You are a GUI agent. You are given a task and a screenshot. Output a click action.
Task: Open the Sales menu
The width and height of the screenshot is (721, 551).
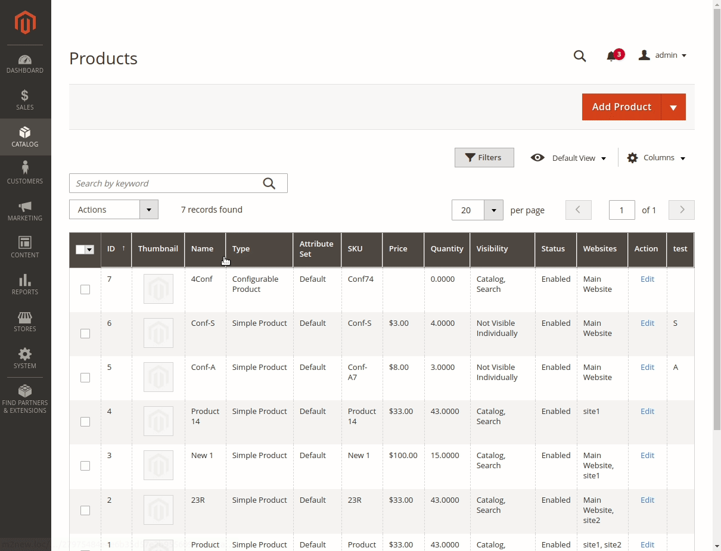pyautogui.click(x=25, y=100)
